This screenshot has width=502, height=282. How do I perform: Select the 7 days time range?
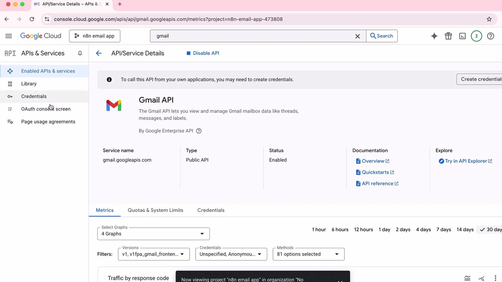(443, 230)
